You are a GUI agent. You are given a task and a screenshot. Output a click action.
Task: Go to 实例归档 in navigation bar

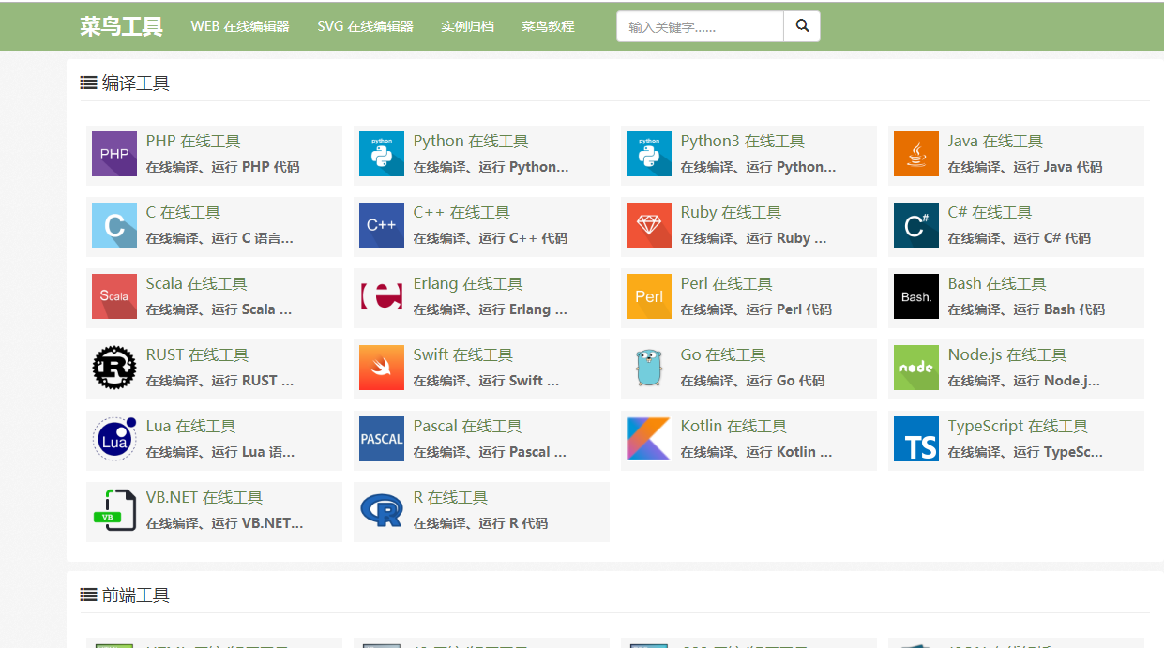[467, 26]
